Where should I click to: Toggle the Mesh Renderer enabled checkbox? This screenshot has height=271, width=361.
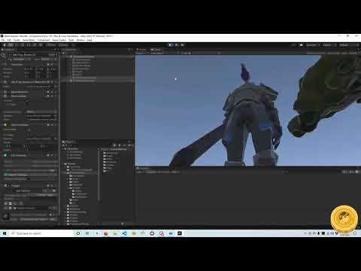tap(9, 92)
